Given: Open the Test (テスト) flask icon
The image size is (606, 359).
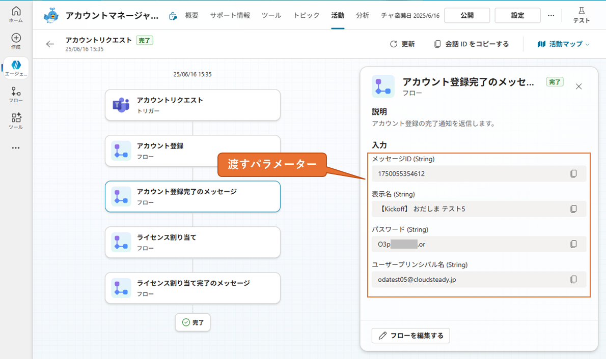Looking at the screenshot, I should [581, 15].
